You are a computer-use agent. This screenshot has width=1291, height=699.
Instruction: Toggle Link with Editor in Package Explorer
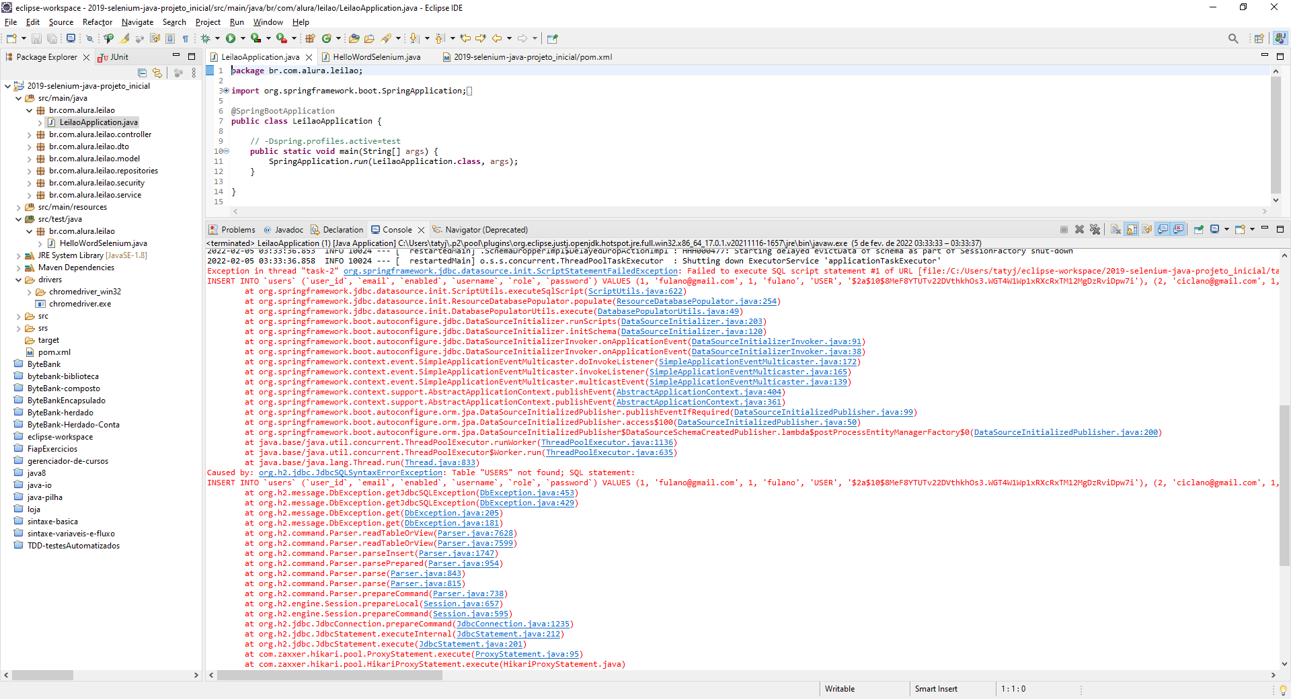pyautogui.click(x=157, y=73)
